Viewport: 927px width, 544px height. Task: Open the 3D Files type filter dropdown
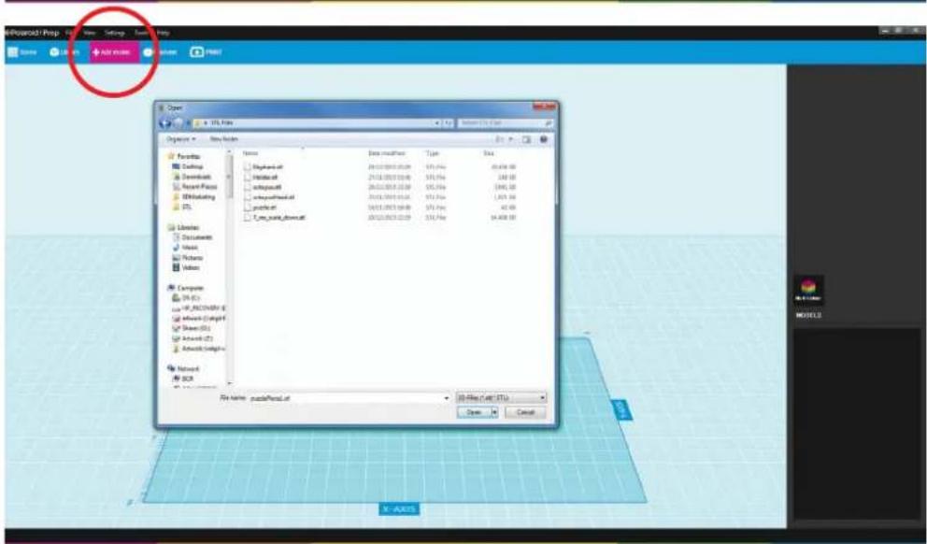coord(501,398)
